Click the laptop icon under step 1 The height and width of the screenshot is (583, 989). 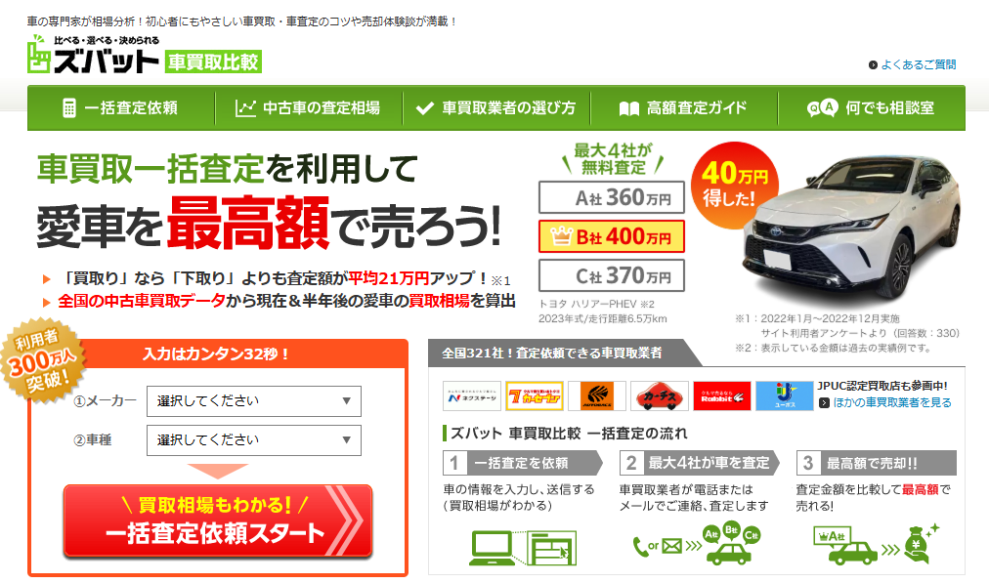[x=492, y=548]
